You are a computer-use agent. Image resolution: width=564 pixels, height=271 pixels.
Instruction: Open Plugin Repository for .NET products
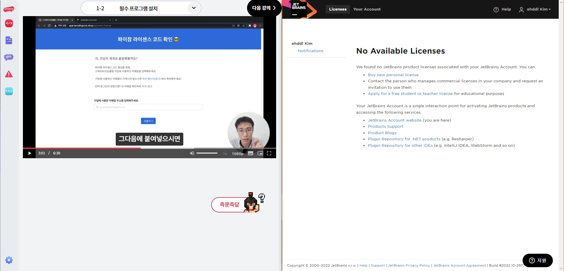point(404,139)
